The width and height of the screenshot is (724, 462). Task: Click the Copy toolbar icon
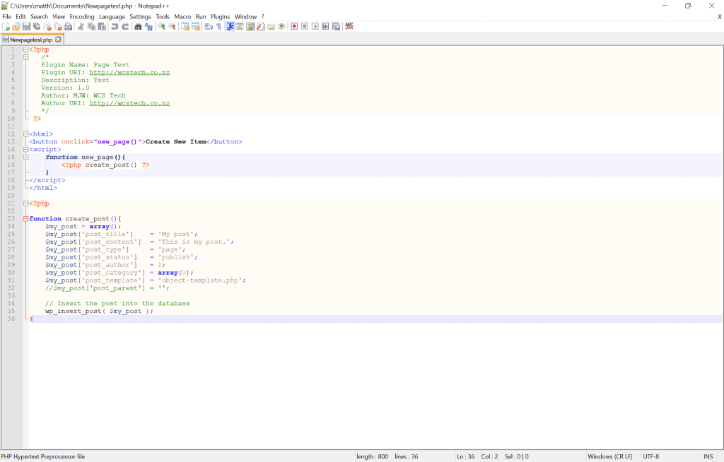91,26
